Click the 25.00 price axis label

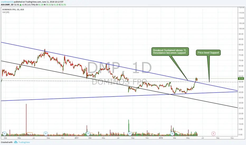coord(242,108)
